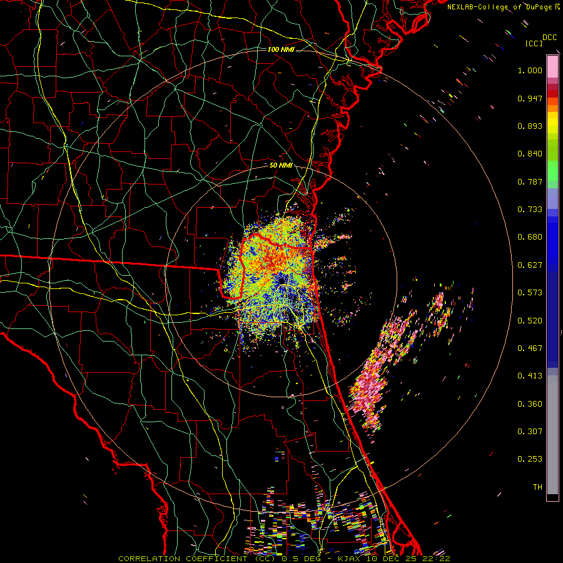Click the NEXLAB-College of DuPage header text
Image resolution: width=563 pixels, height=563 pixels.
pos(502,7)
